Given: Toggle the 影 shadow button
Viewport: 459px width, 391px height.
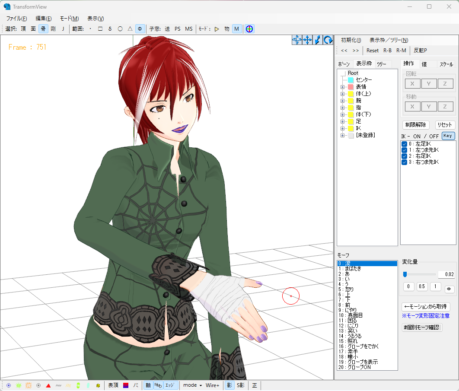Looking at the screenshot, I should 229,385.
